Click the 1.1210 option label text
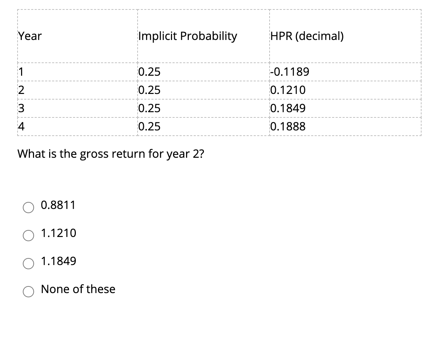 click(x=59, y=233)
